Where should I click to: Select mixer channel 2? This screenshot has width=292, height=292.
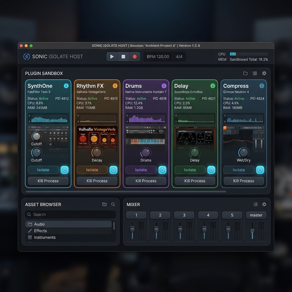pos(160,215)
